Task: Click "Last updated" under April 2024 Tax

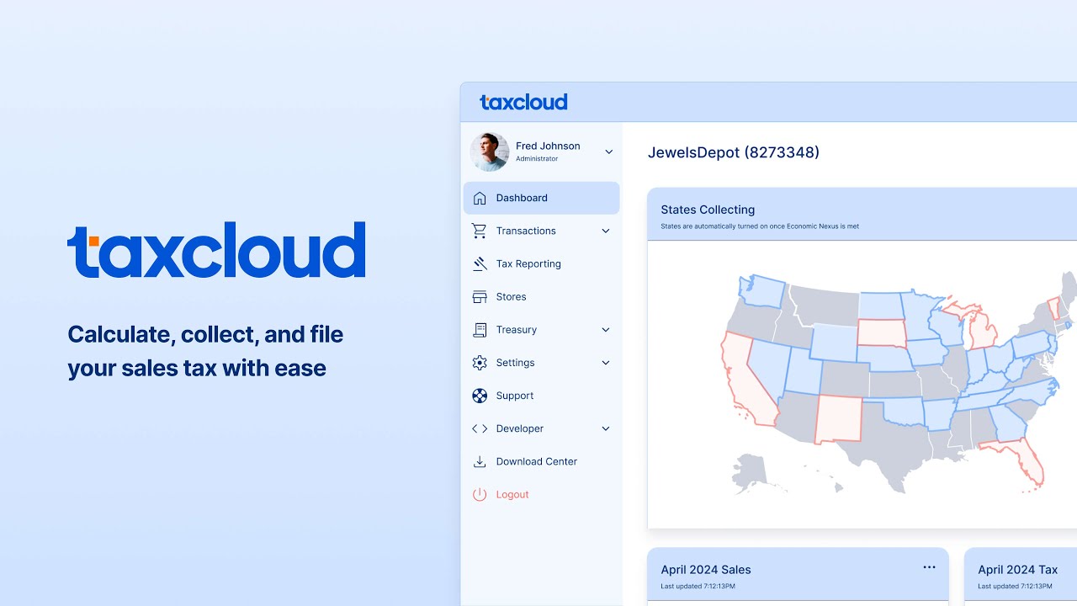Action: [x=1015, y=586]
